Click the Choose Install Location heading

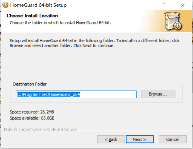click(x=33, y=16)
